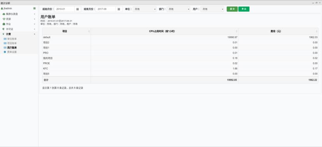Image resolution: width=322 pixels, height=147 pixels.
Task: Click the 许可证 license shield icon
Action: [3, 29]
